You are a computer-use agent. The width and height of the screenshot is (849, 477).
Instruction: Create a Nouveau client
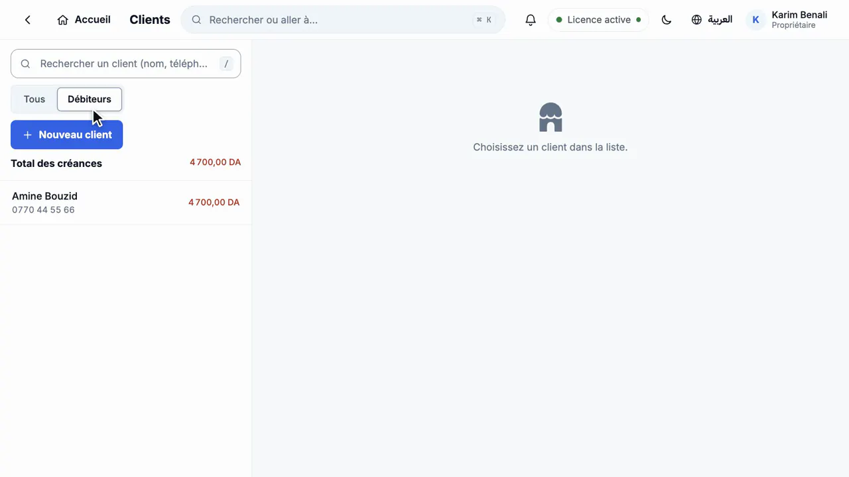66,134
